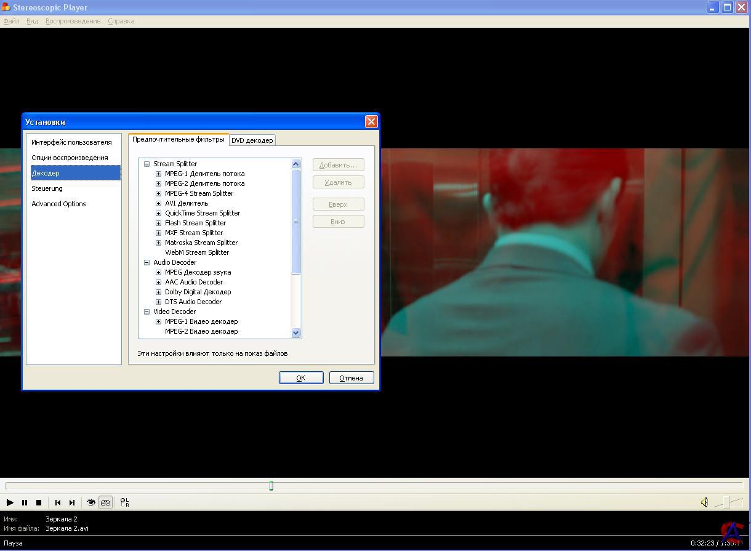Viewport: 751px width, 551px height.
Task: Collapse the Audio Decoder tree node
Action: point(147,262)
